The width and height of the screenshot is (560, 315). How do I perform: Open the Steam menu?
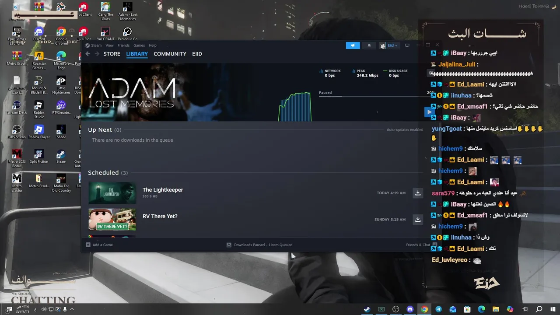(x=94, y=45)
